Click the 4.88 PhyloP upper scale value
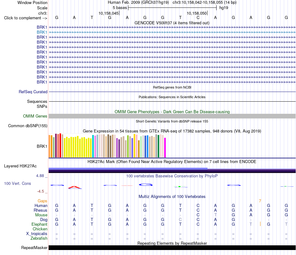Image resolution: width=296 pixels, height=255 pixels. pos(40,176)
